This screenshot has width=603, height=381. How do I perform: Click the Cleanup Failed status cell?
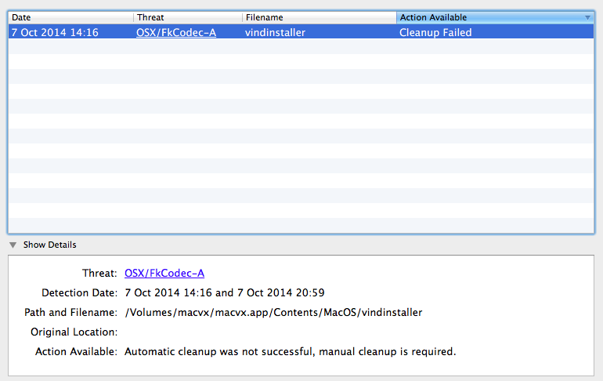(x=435, y=32)
